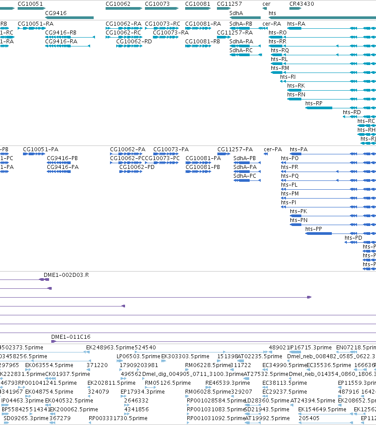Image resolution: width=376 pixels, height=425 pixels.
Task: Click transcript label CG10081-RB
Action: click(202, 41)
